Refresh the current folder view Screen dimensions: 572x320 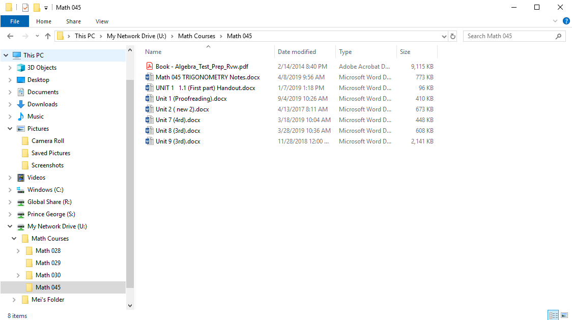pos(453,36)
